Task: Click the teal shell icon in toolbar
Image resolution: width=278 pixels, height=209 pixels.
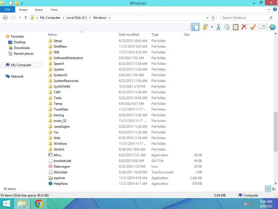Action: pos(272,27)
